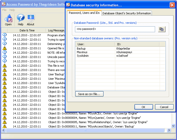Copy database password with the copy icon button
The width and height of the screenshot is (177, 140).
162,29
